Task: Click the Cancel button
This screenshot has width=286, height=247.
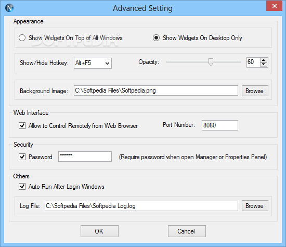Action: (x=187, y=231)
